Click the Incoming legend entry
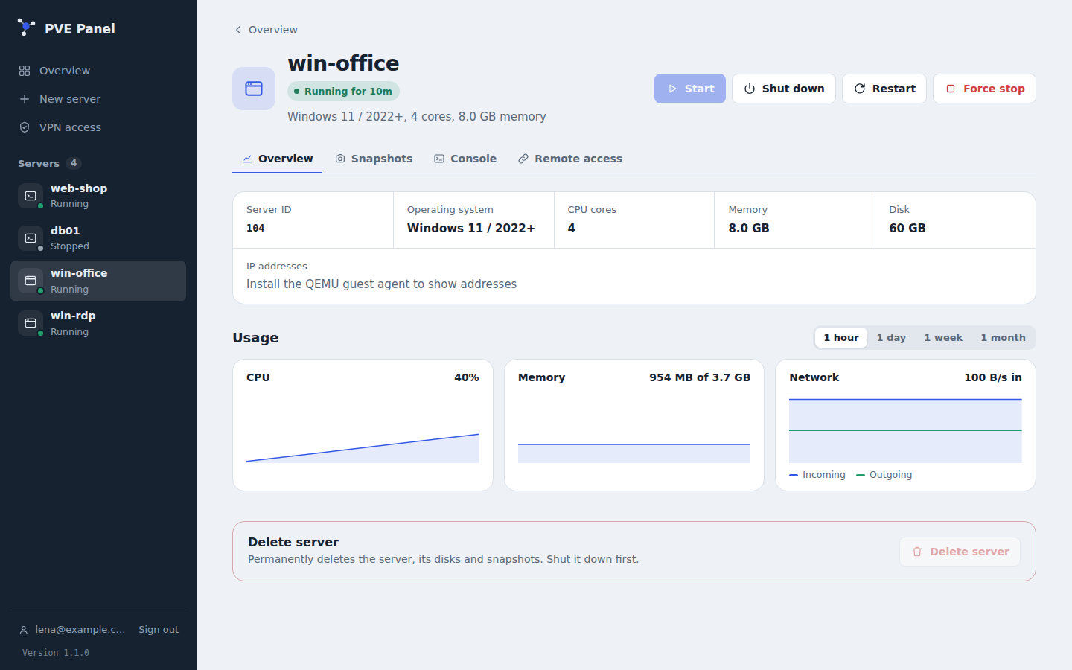This screenshot has width=1072, height=670. click(x=817, y=475)
